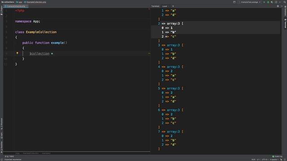The width and height of the screenshot is (287, 161).
Task: Close the ExampleCollection.php editor tab
Action: pyautogui.click(x=27, y=6)
